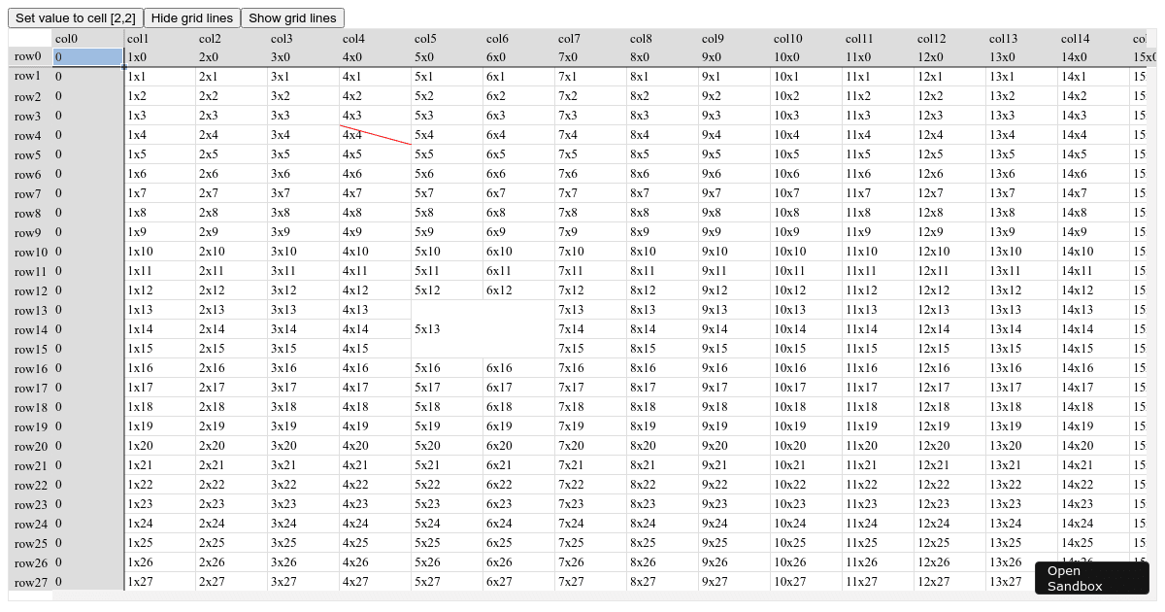Click cell 14x14
1165x612 pixels.
(1093, 329)
